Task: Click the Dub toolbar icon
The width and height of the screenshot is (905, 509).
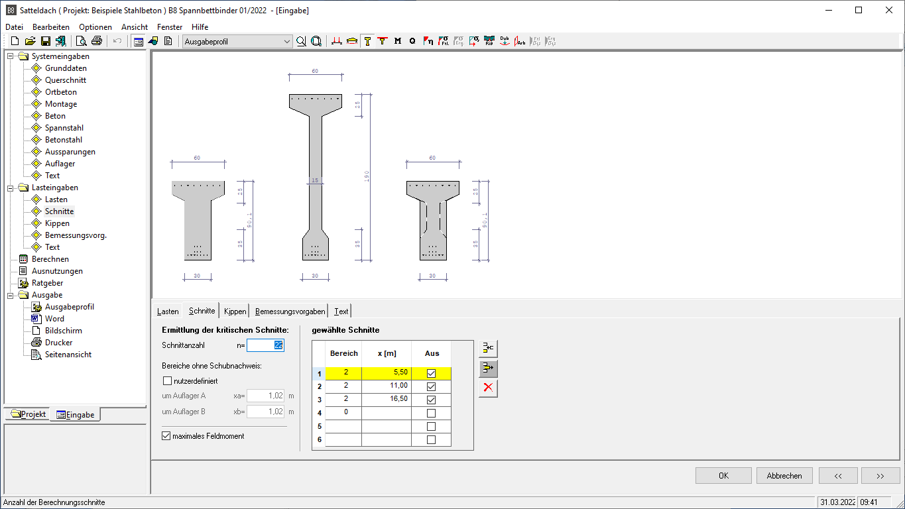Action: (x=505, y=41)
